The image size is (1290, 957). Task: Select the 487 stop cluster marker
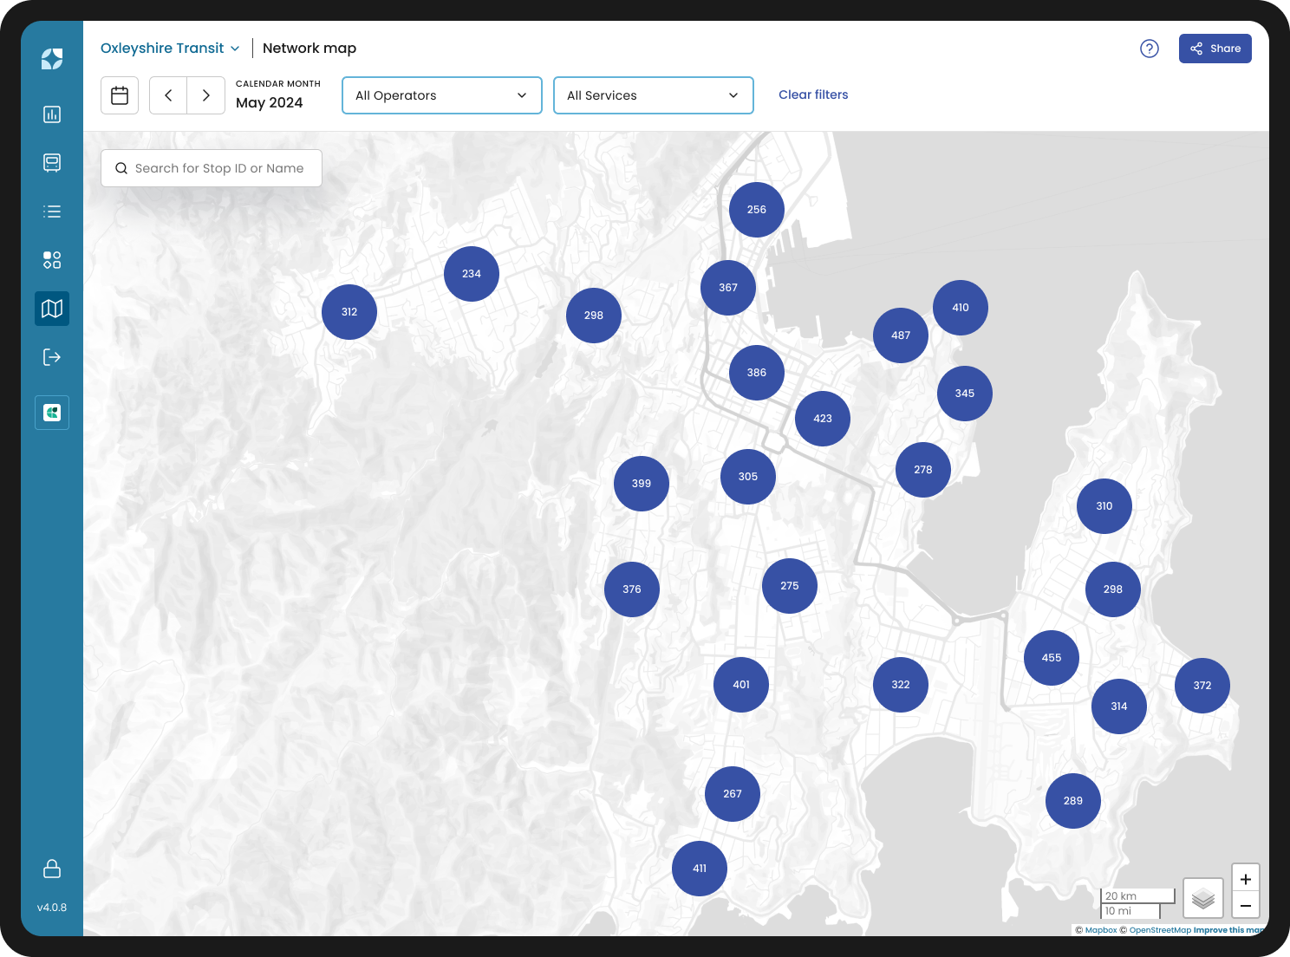[x=901, y=335]
